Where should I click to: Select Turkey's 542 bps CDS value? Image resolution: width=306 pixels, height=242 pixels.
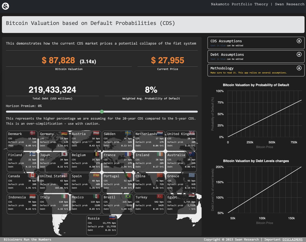[x=159, y=201]
